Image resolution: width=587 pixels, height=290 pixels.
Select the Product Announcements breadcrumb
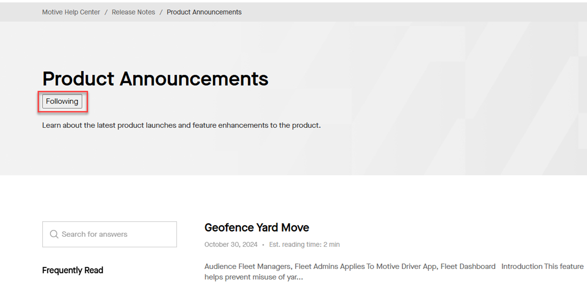(x=204, y=12)
